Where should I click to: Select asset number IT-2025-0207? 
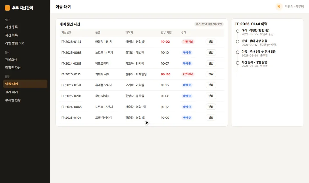click(71, 96)
